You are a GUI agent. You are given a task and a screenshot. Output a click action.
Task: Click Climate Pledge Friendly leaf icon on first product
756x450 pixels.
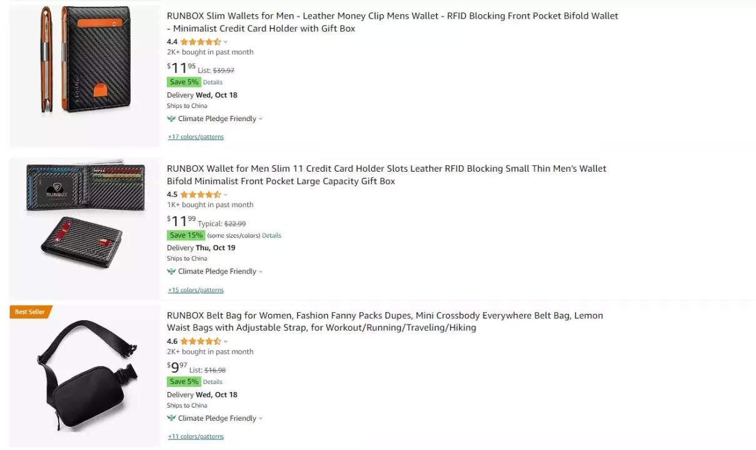coord(171,119)
